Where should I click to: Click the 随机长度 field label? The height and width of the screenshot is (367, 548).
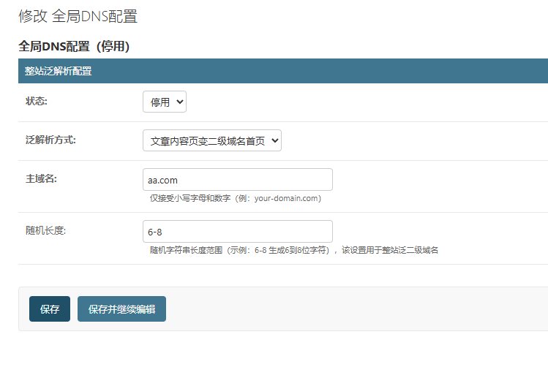[45, 231]
